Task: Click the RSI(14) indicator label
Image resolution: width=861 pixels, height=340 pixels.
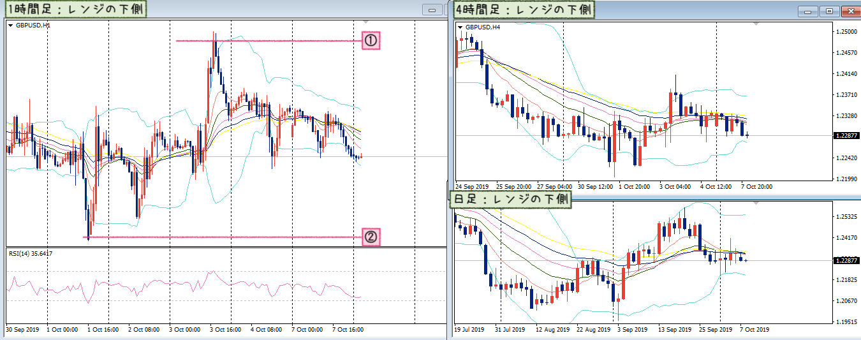Action: tap(30, 254)
